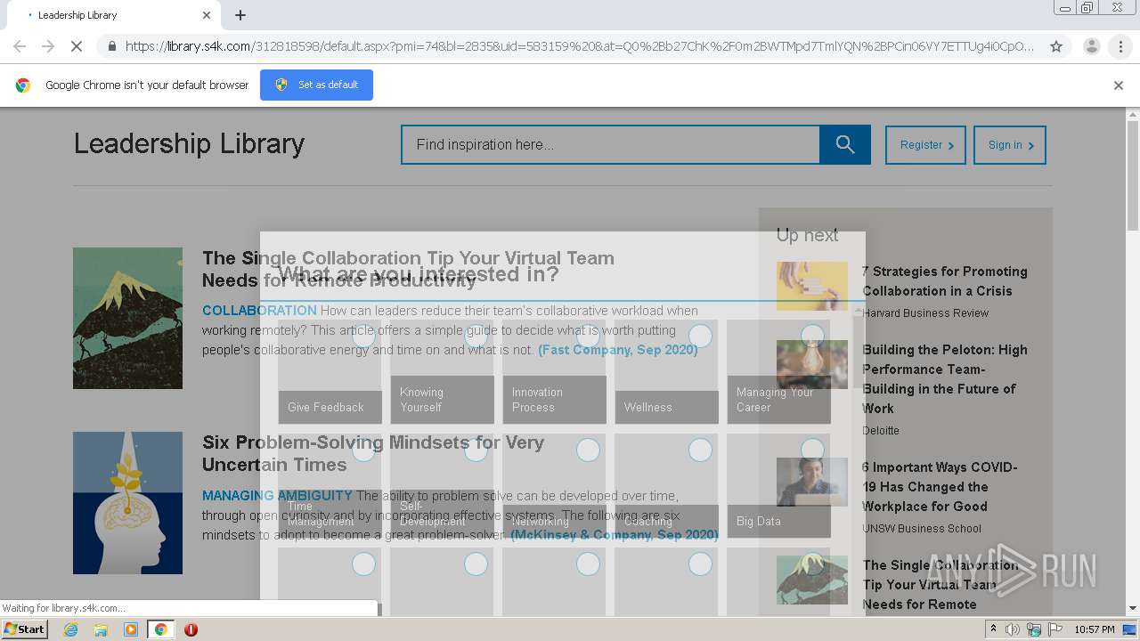
Task: Choose the Managing Your Career tile
Action: click(778, 372)
